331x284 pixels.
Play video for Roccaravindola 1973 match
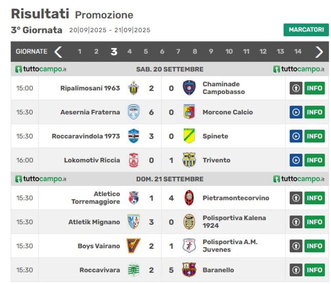pyautogui.click(x=296, y=136)
